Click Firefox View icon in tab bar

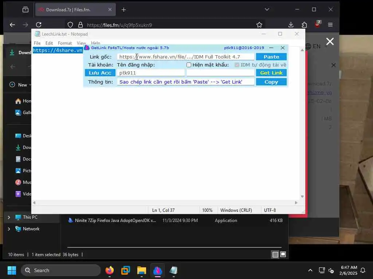(x=25, y=10)
